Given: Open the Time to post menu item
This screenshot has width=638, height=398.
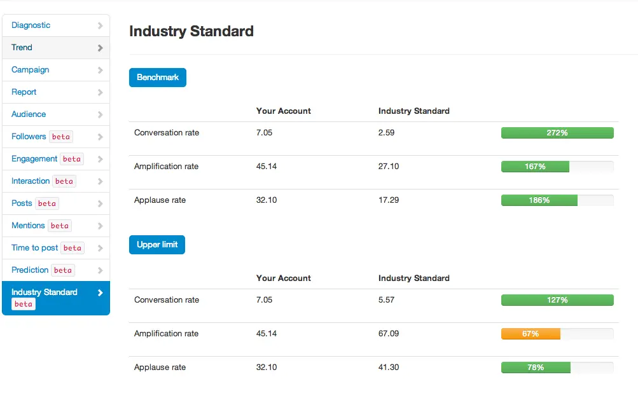Looking at the screenshot, I should 34,248.
